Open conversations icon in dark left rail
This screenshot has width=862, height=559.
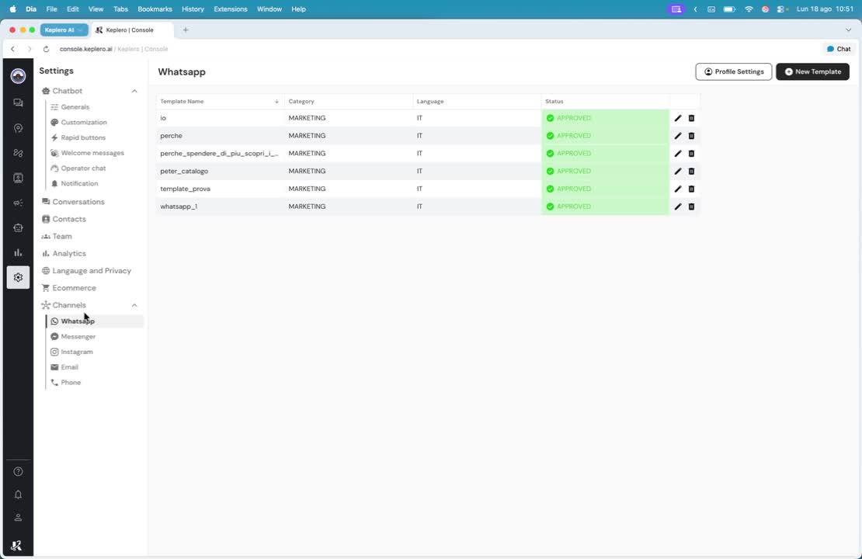18,102
